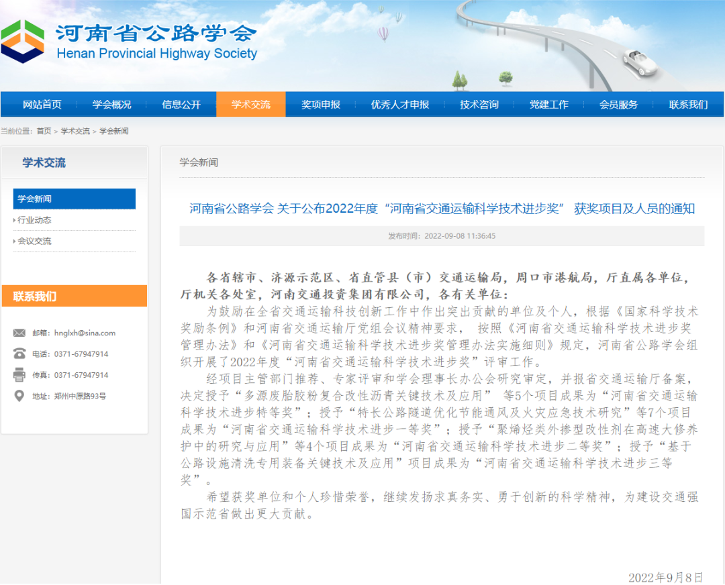Open the 会员服务 menu item

619,105
